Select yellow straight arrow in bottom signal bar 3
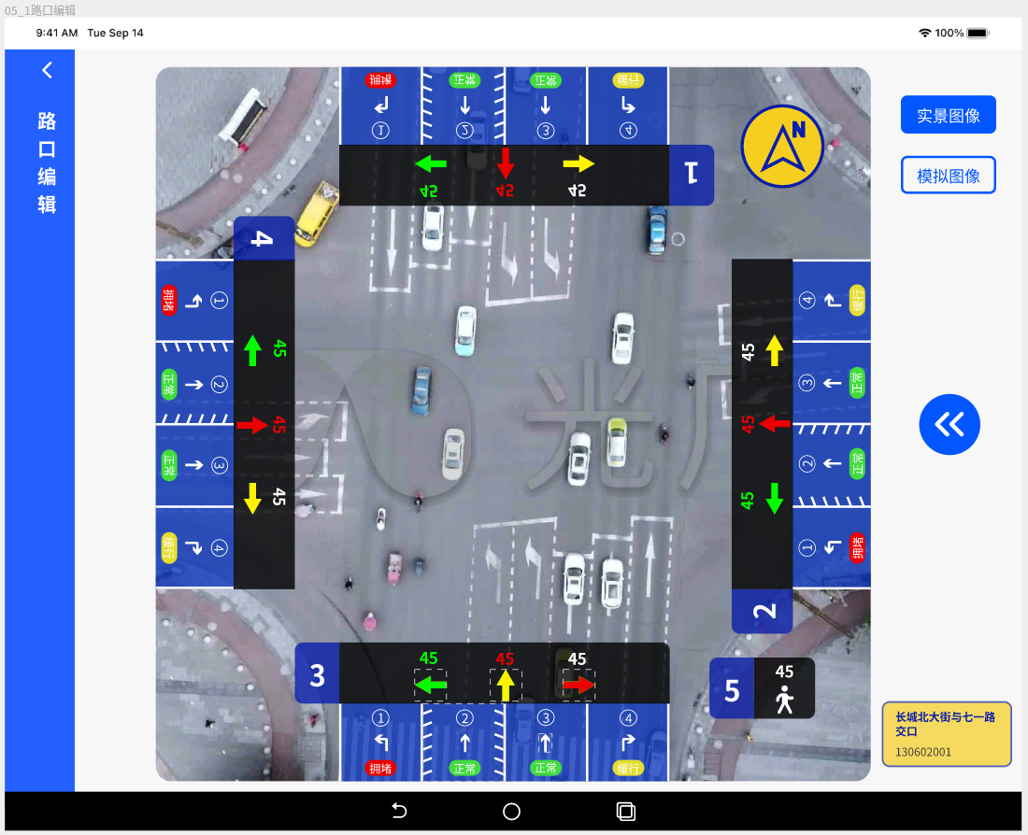 click(506, 686)
